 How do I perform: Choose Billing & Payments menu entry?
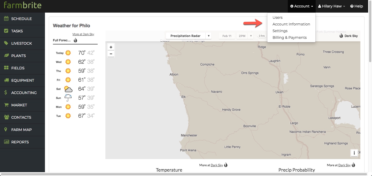289,38
